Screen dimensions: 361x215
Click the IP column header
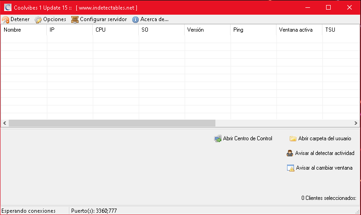[70, 30]
